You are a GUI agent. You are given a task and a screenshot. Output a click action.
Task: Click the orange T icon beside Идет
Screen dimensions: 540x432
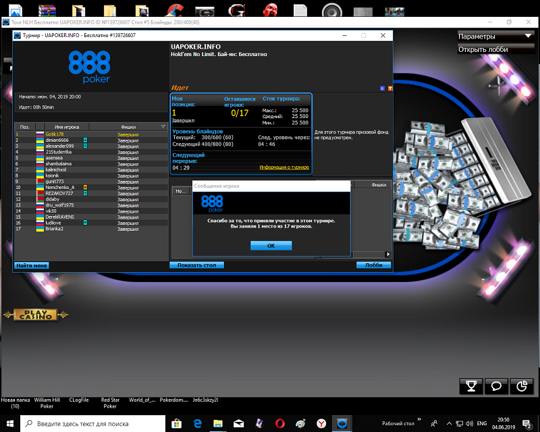(390, 88)
